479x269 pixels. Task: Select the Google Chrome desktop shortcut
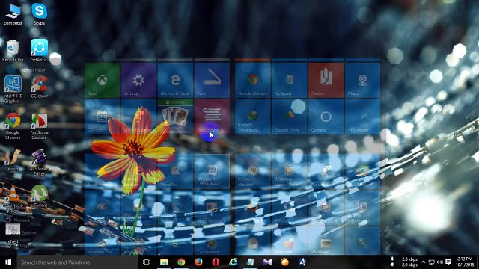(x=13, y=126)
